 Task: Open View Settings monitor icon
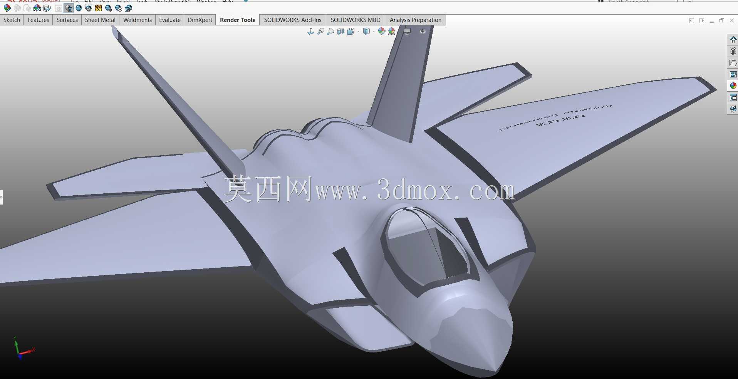click(408, 32)
